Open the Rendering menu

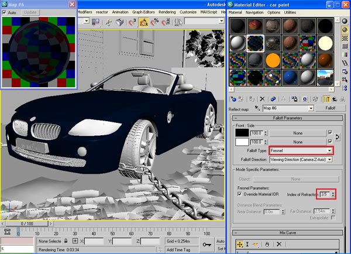click(x=167, y=12)
